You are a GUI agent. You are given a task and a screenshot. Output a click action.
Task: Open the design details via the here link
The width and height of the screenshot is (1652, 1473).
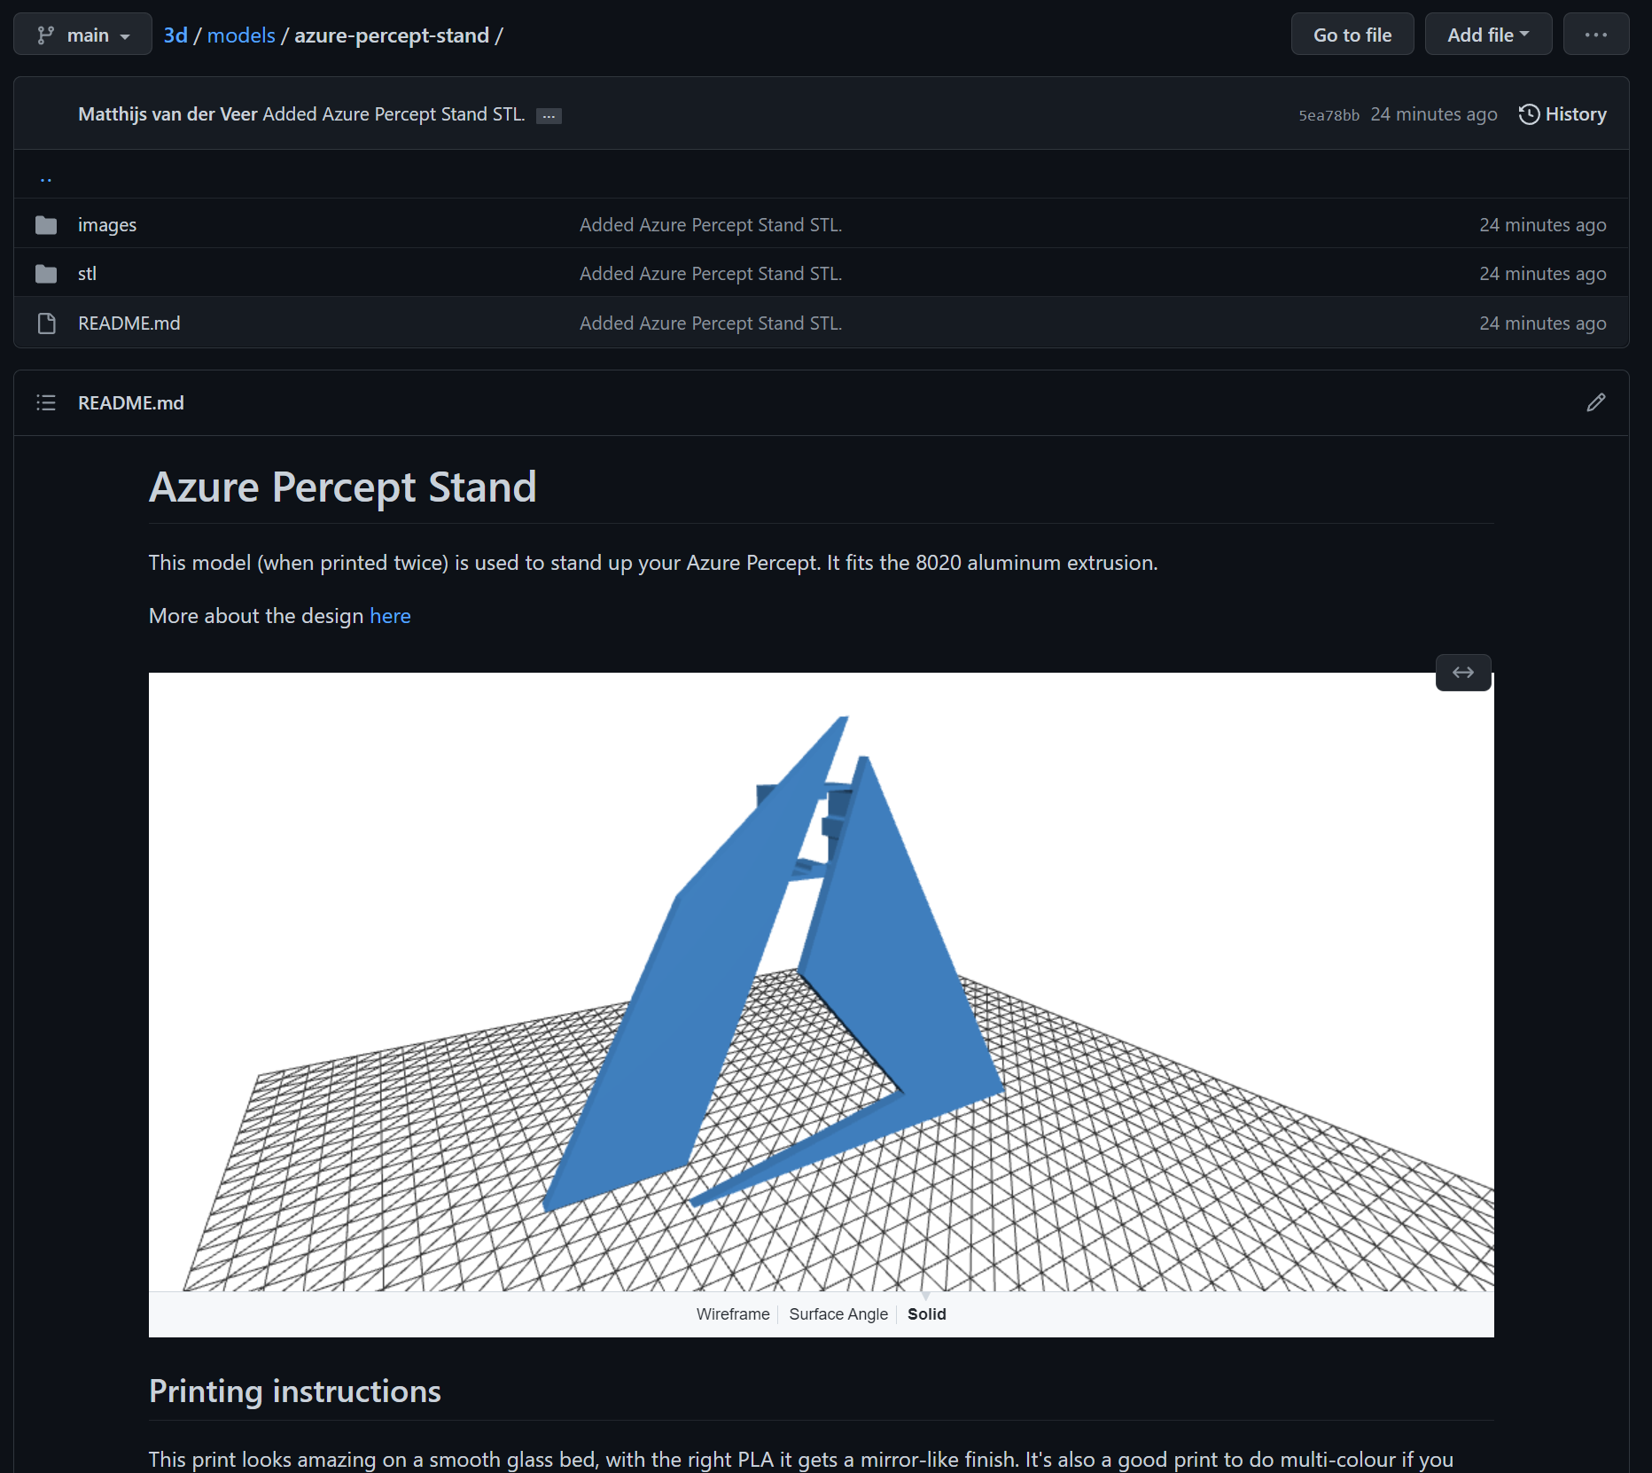(389, 616)
